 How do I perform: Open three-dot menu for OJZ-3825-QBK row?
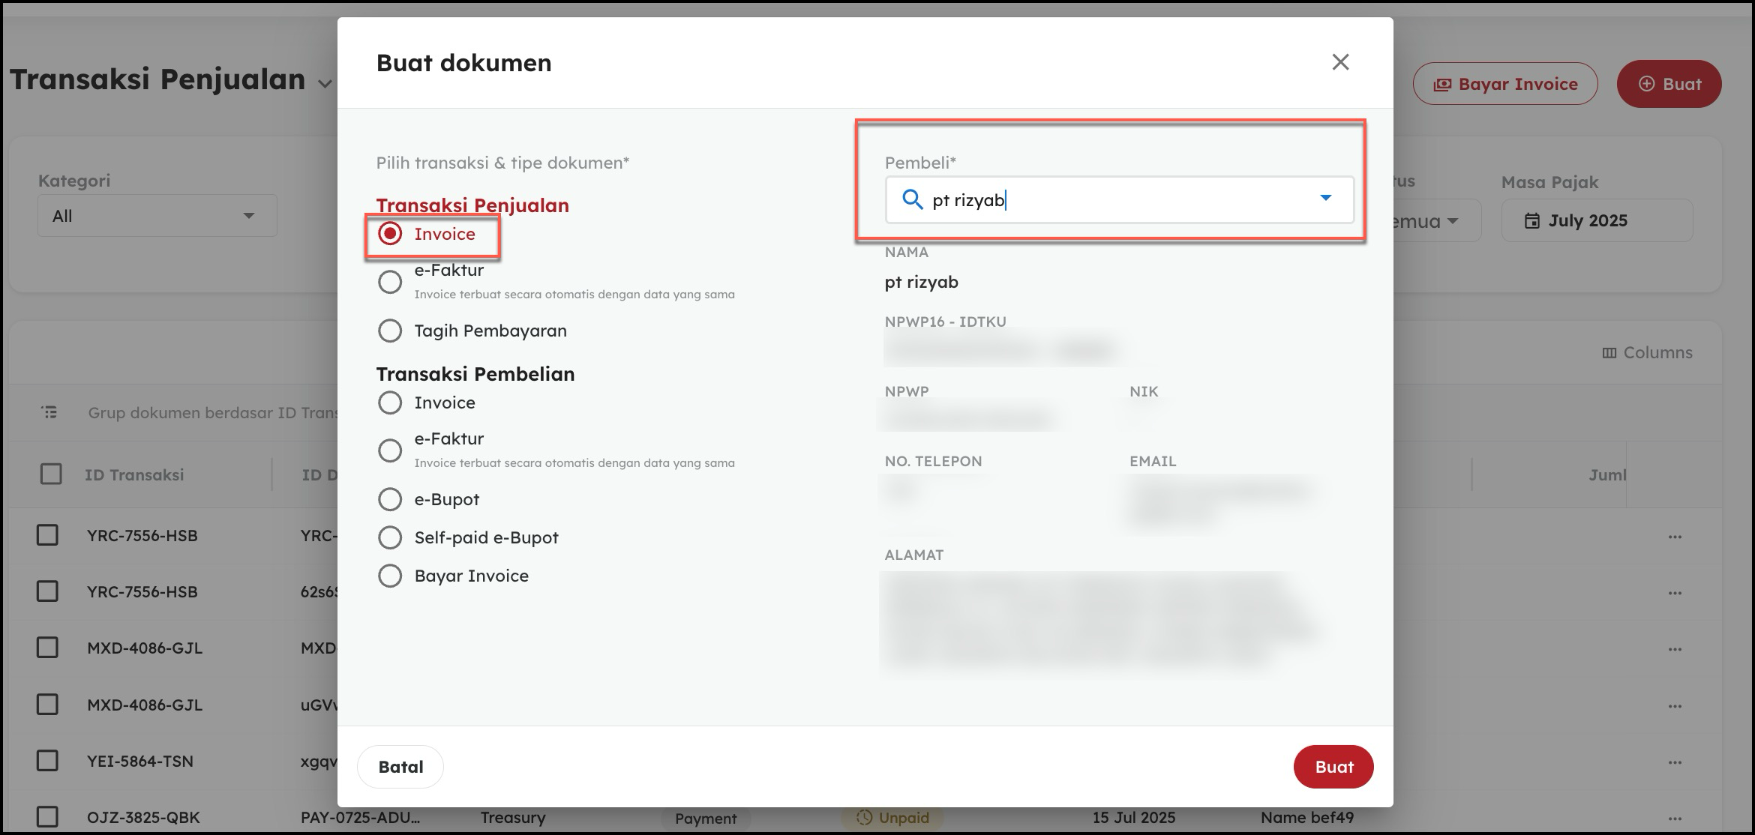click(x=1674, y=819)
